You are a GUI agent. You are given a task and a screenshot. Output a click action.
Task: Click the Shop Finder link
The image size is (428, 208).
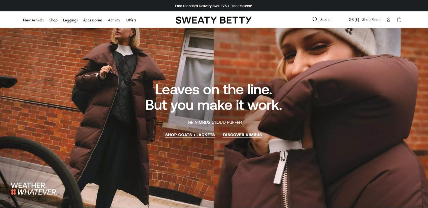tap(372, 20)
